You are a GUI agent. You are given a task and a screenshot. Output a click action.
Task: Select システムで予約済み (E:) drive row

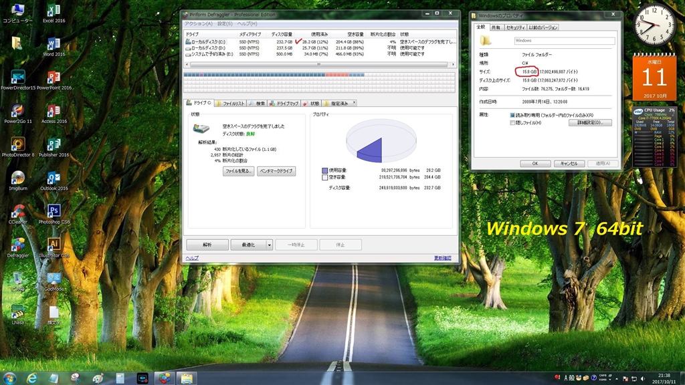pos(320,54)
